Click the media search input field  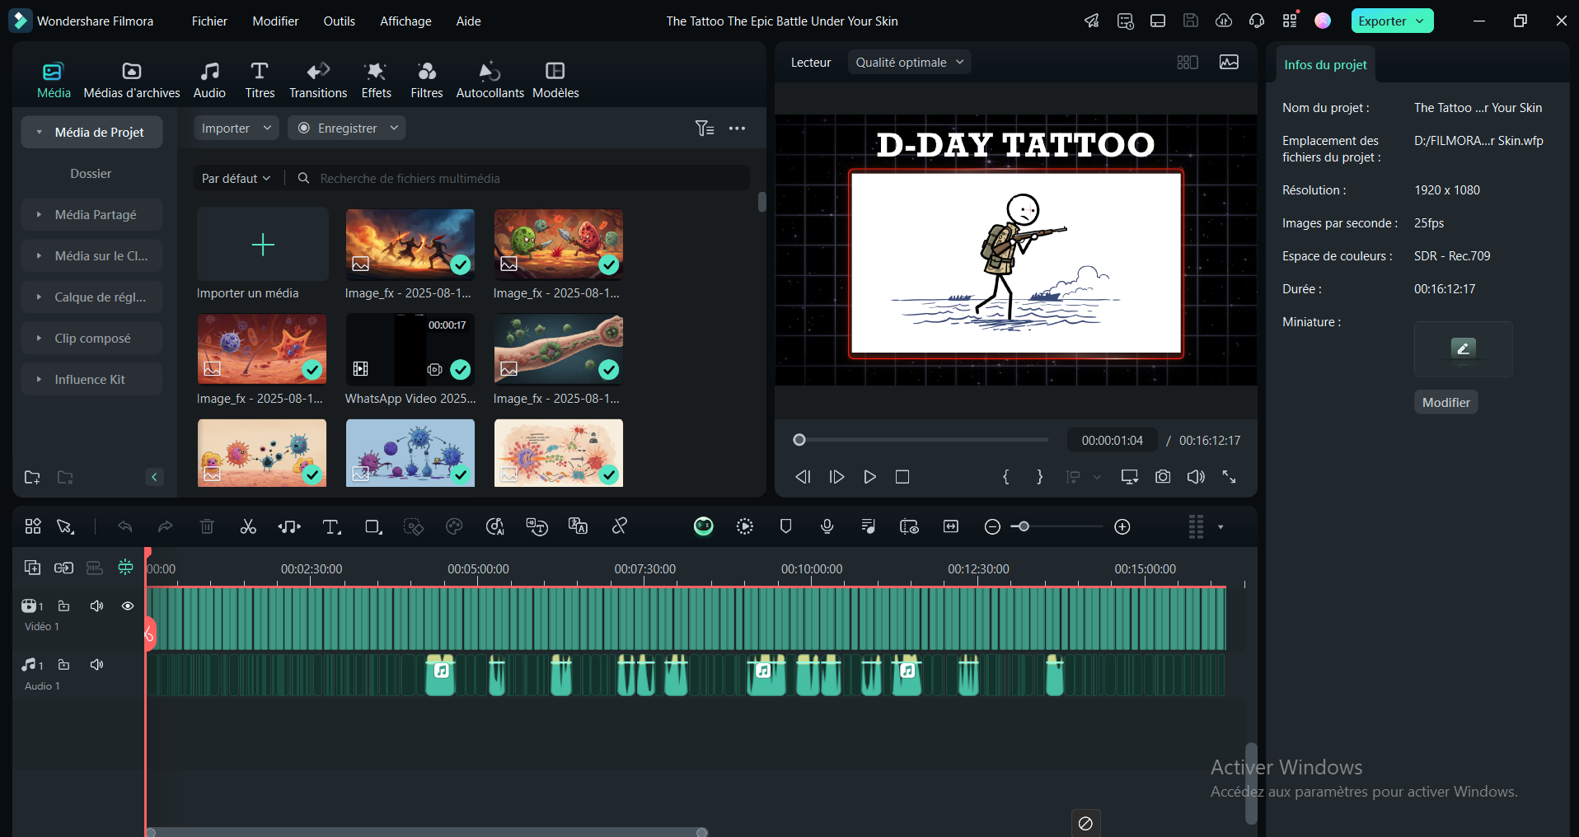tap(527, 179)
